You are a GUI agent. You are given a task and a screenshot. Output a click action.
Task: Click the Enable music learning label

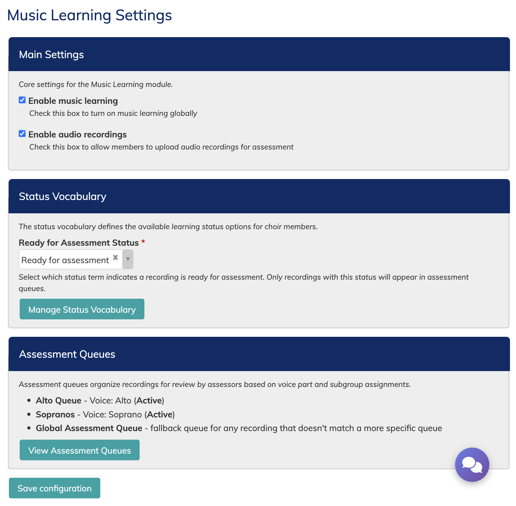point(73,101)
